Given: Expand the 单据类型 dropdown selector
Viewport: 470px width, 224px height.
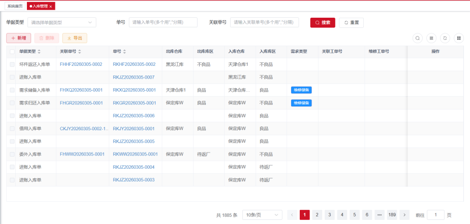Looking at the screenshot, I should [62, 22].
